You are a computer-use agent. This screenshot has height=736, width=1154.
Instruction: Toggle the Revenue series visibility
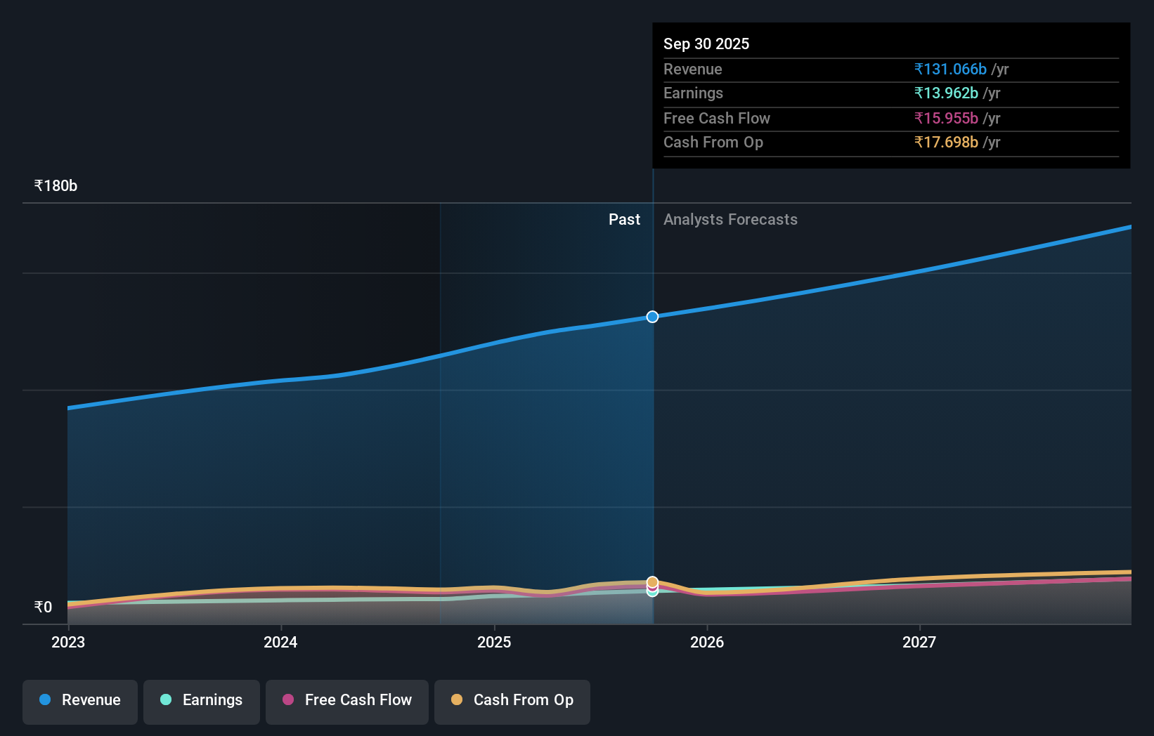[79, 700]
